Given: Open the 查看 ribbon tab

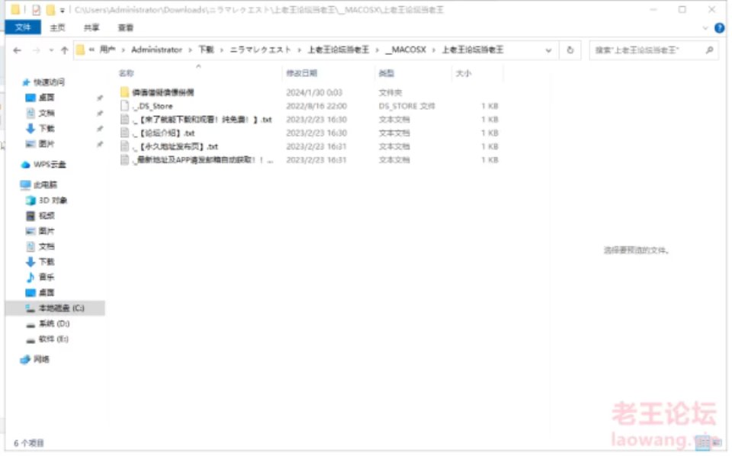Looking at the screenshot, I should 126,27.
